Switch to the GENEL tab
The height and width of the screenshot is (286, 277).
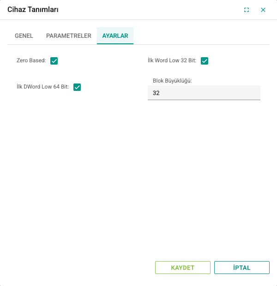coord(24,36)
